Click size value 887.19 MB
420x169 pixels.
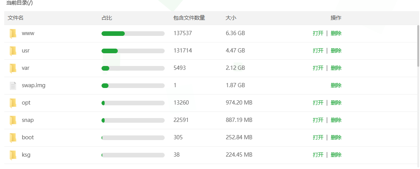pos(239,120)
